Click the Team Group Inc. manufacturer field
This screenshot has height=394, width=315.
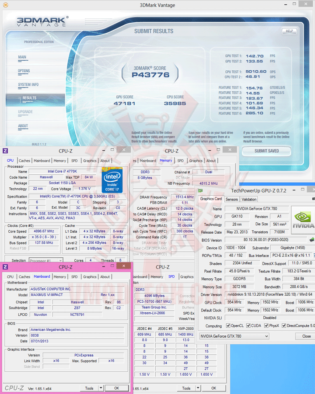(154, 307)
